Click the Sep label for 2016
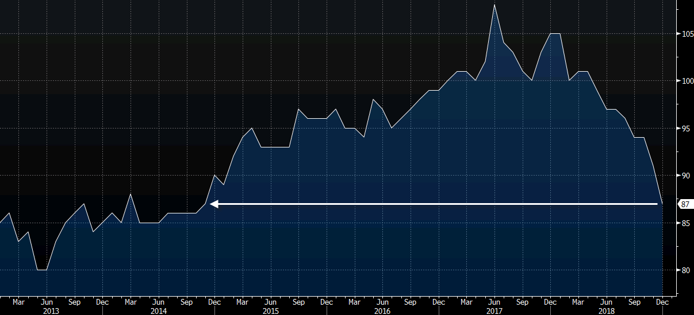 pyautogui.click(x=411, y=302)
